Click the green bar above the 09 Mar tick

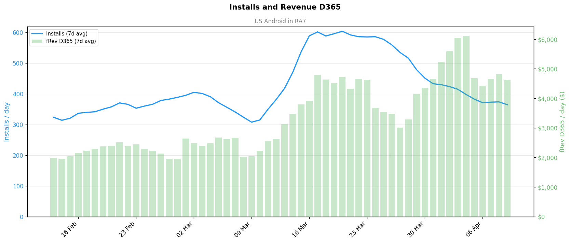pos(252,186)
